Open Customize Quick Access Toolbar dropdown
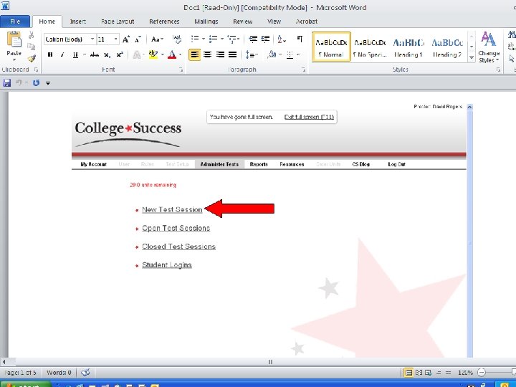Viewport: 516px width, 387px height. [x=48, y=83]
